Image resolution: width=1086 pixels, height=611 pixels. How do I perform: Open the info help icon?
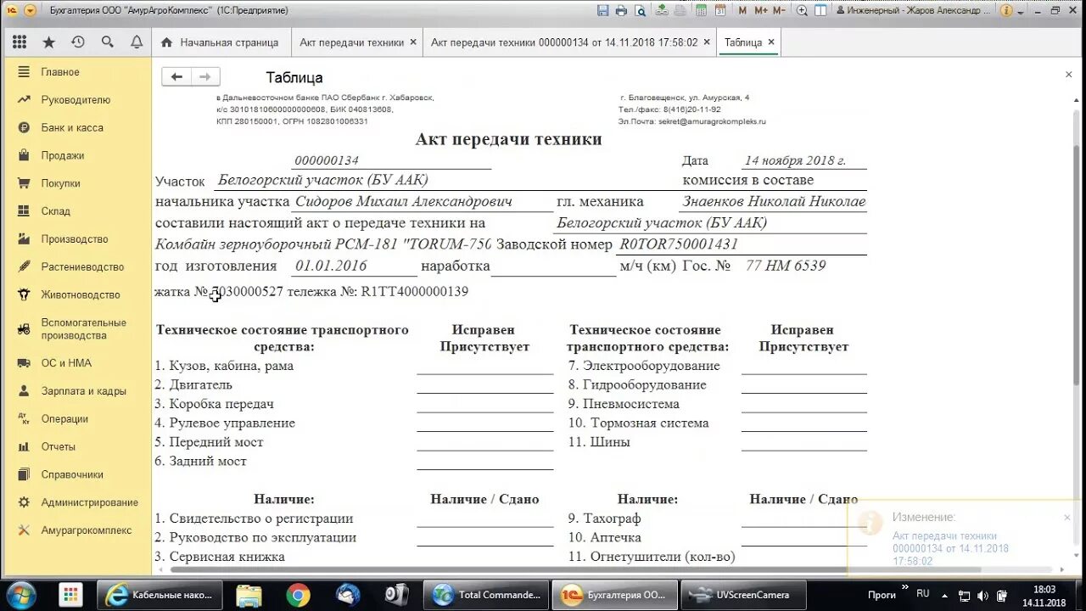point(1005,10)
